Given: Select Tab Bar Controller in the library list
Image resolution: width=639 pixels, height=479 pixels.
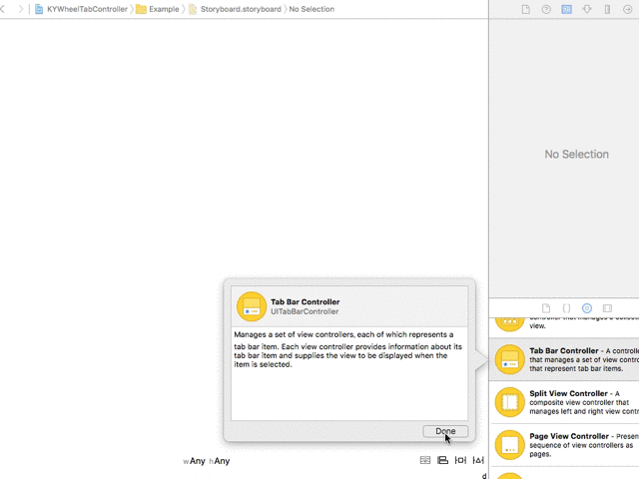Looking at the screenshot, I should pos(564,359).
